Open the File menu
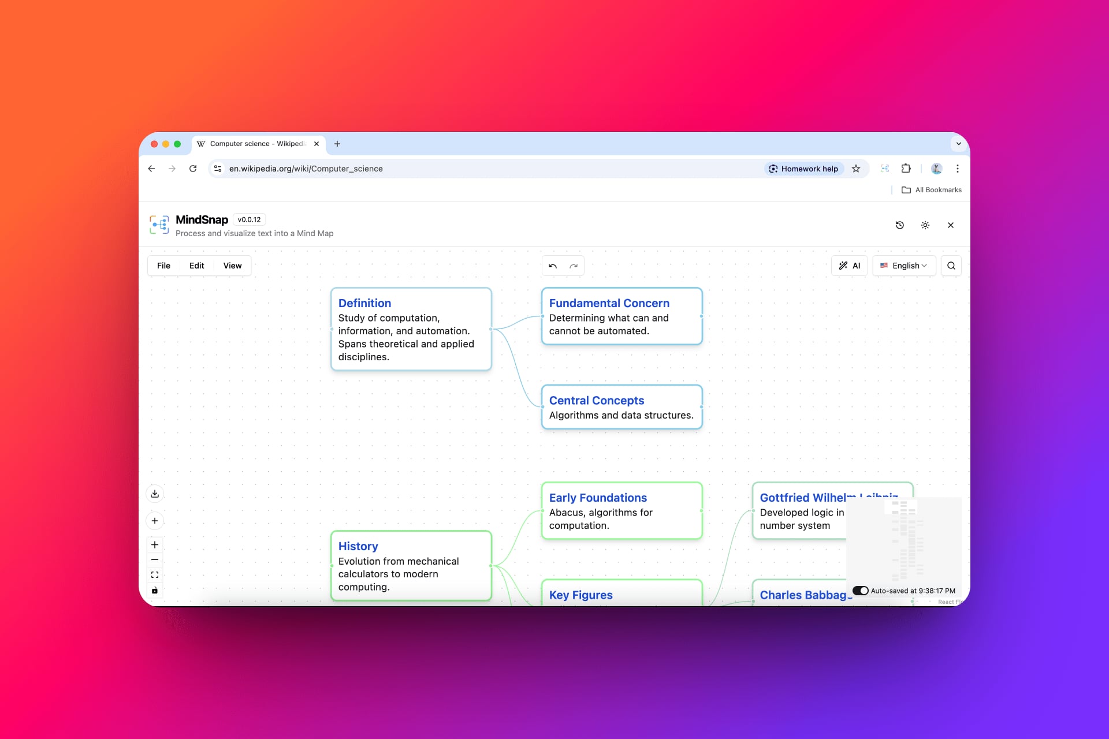Screen dimensions: 1109x739 click(x=163, y=266)
